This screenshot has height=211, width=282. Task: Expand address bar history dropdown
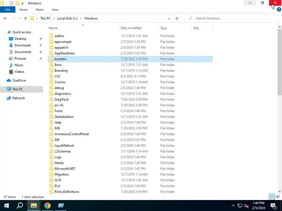(169, 18)
